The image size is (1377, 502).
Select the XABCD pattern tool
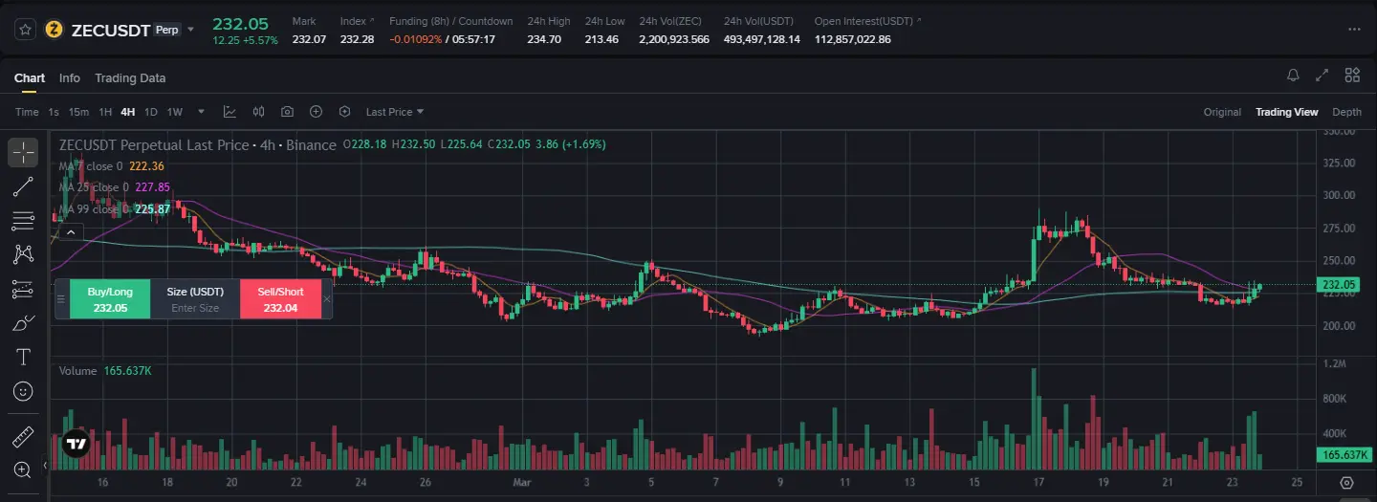(x=23, y=254)
